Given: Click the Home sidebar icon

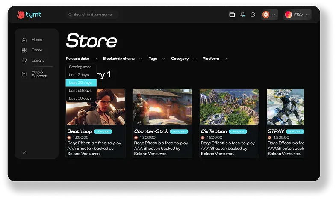Looking at the screenshot, I should pos(24,40).
